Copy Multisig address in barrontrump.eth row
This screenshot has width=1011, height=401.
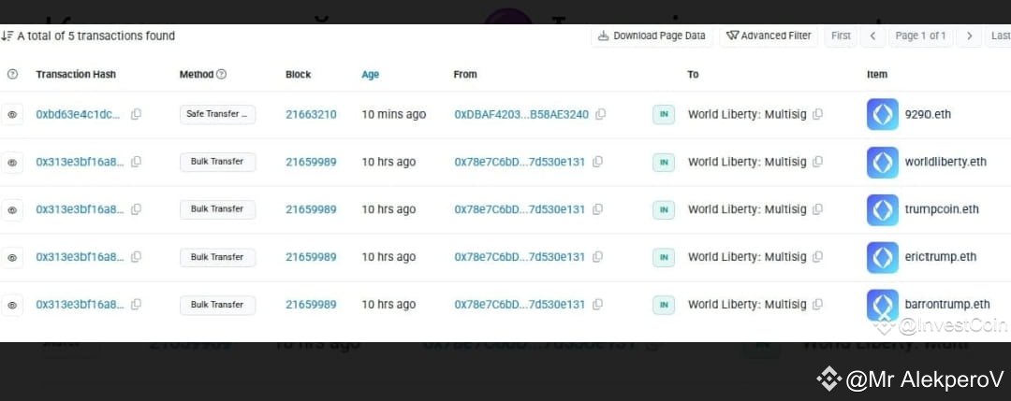(x=817, y=305)
